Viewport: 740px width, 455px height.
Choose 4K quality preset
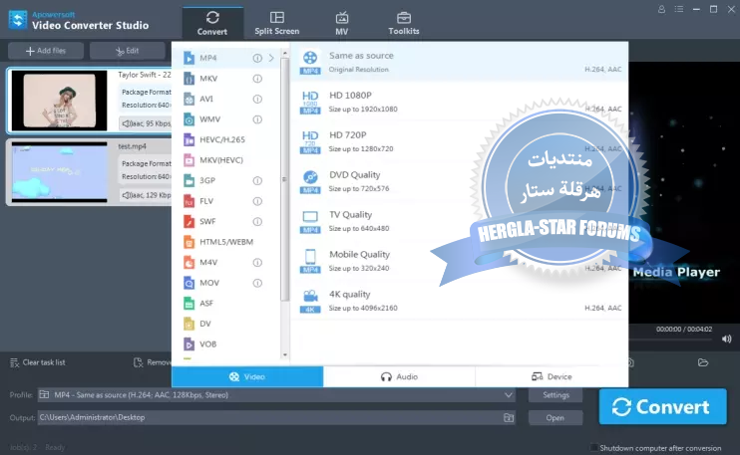(x=460, y=301)
